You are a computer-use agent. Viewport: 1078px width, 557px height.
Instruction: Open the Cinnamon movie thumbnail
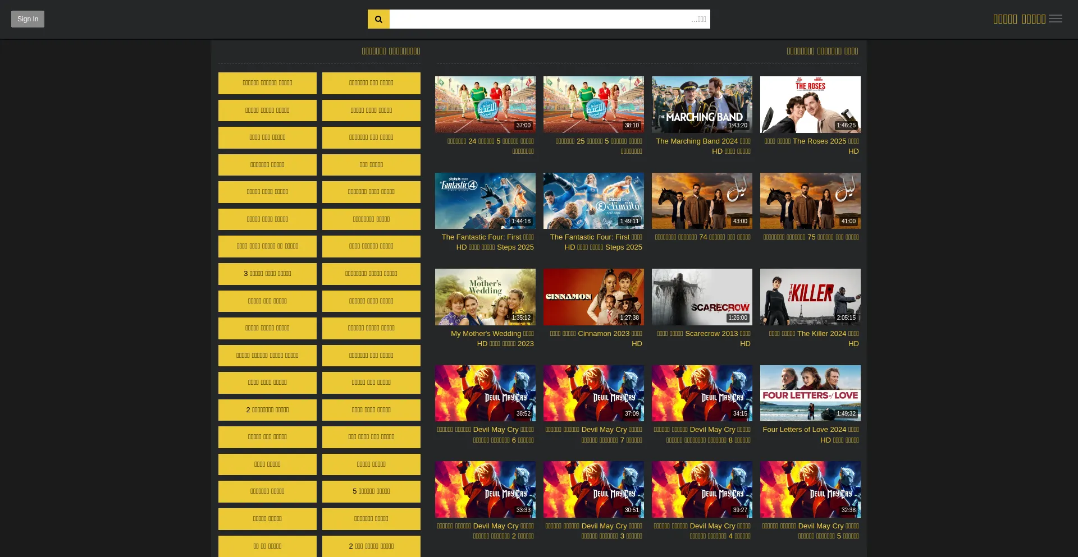point(593,297)
